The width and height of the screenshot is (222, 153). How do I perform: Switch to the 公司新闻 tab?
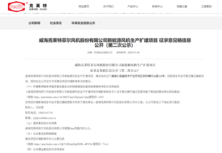click(x=34, y=23)
